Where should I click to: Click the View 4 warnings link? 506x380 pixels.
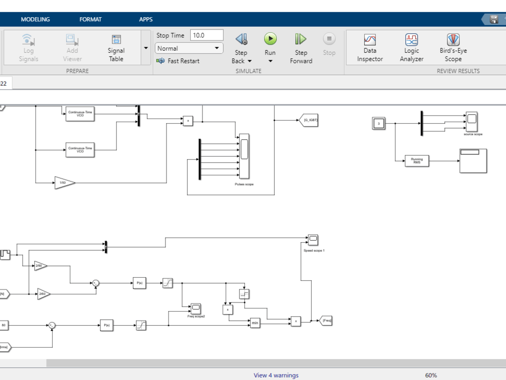(275, 375)
